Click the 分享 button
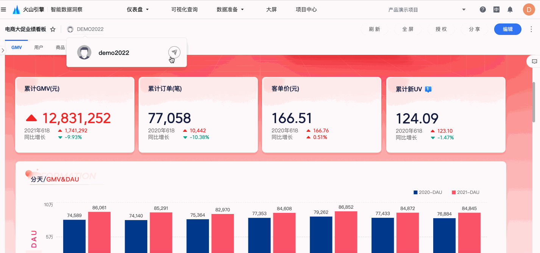Viewport: 540px width, 253px height. 474,29
